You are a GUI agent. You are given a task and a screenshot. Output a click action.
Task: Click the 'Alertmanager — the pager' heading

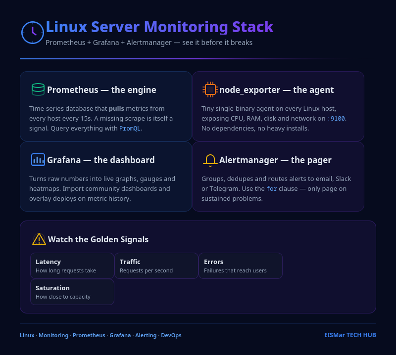(x=275, y=160)
